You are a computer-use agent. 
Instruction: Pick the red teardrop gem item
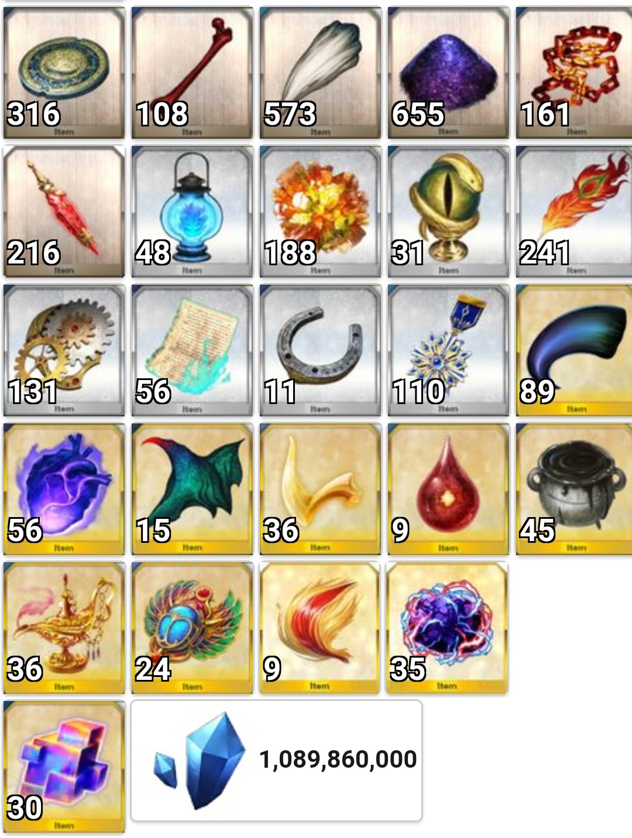click(448, 489)
